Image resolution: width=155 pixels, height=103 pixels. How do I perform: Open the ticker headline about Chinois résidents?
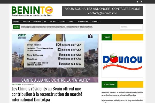[62, 27]
